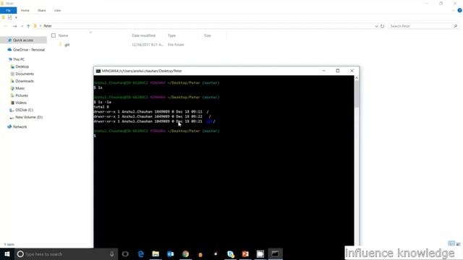Refresh the Peter folder view
The image size is (463, 260).
tap(383, 26)
